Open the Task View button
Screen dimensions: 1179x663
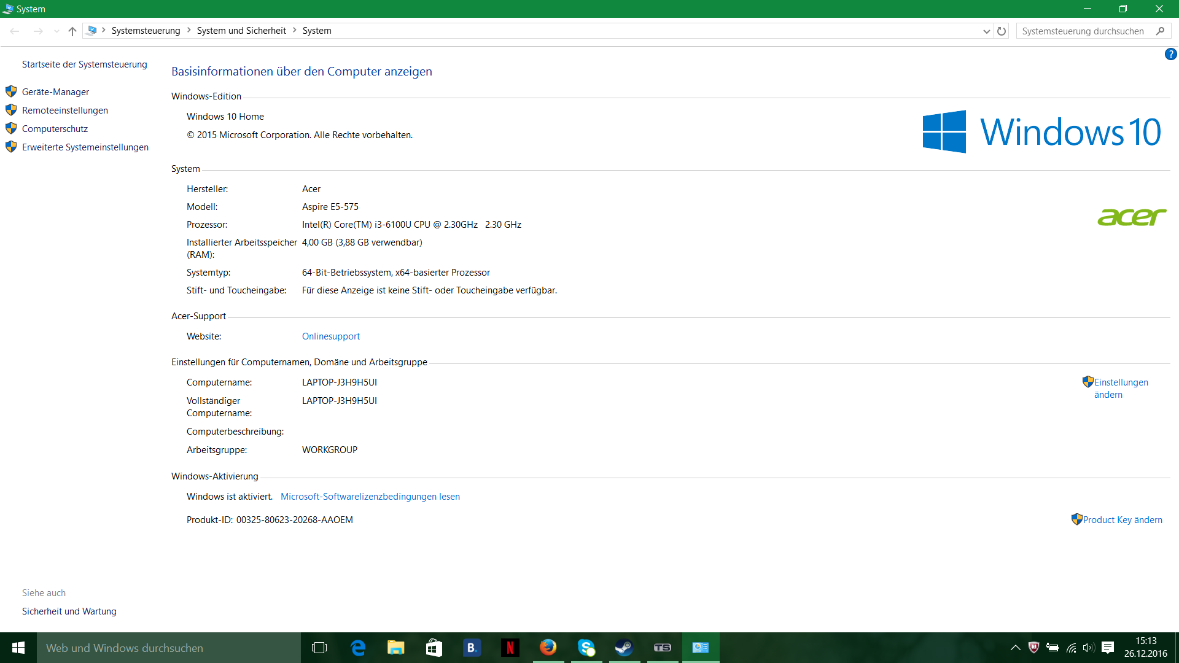pos(319,648)
